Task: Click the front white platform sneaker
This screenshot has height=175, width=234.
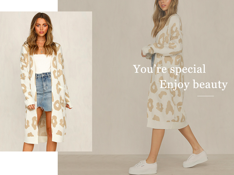Action: [x=143, y=167]
